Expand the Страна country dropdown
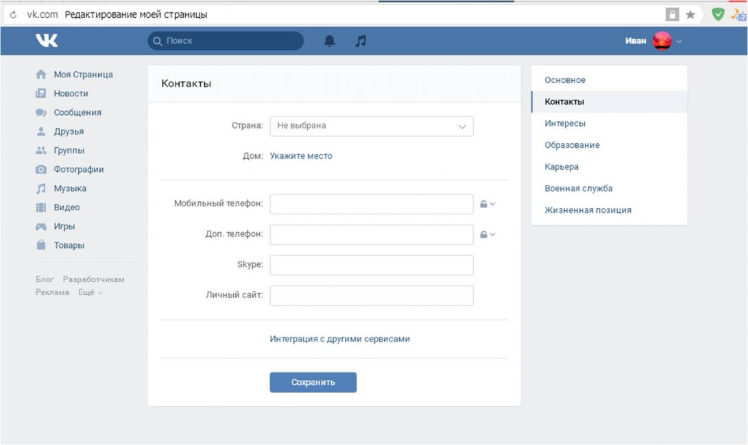This screenshot has height=445, width=748. point(371,126)
